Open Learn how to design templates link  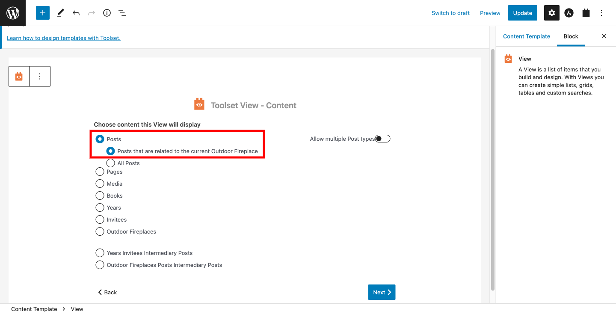click(x=64, y=38)
